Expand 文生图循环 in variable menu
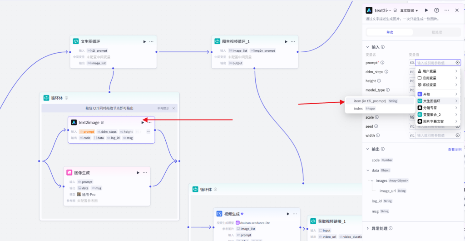Screen dimensions: 465x241 coord(438,101)
